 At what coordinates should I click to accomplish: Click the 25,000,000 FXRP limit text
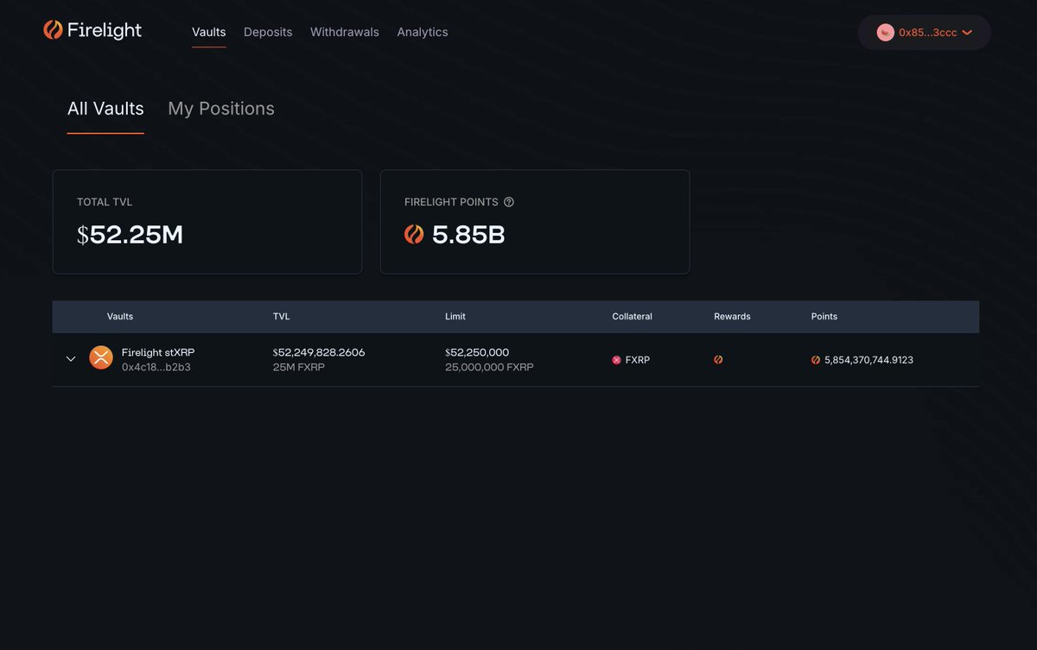click(x=489, y=367)
